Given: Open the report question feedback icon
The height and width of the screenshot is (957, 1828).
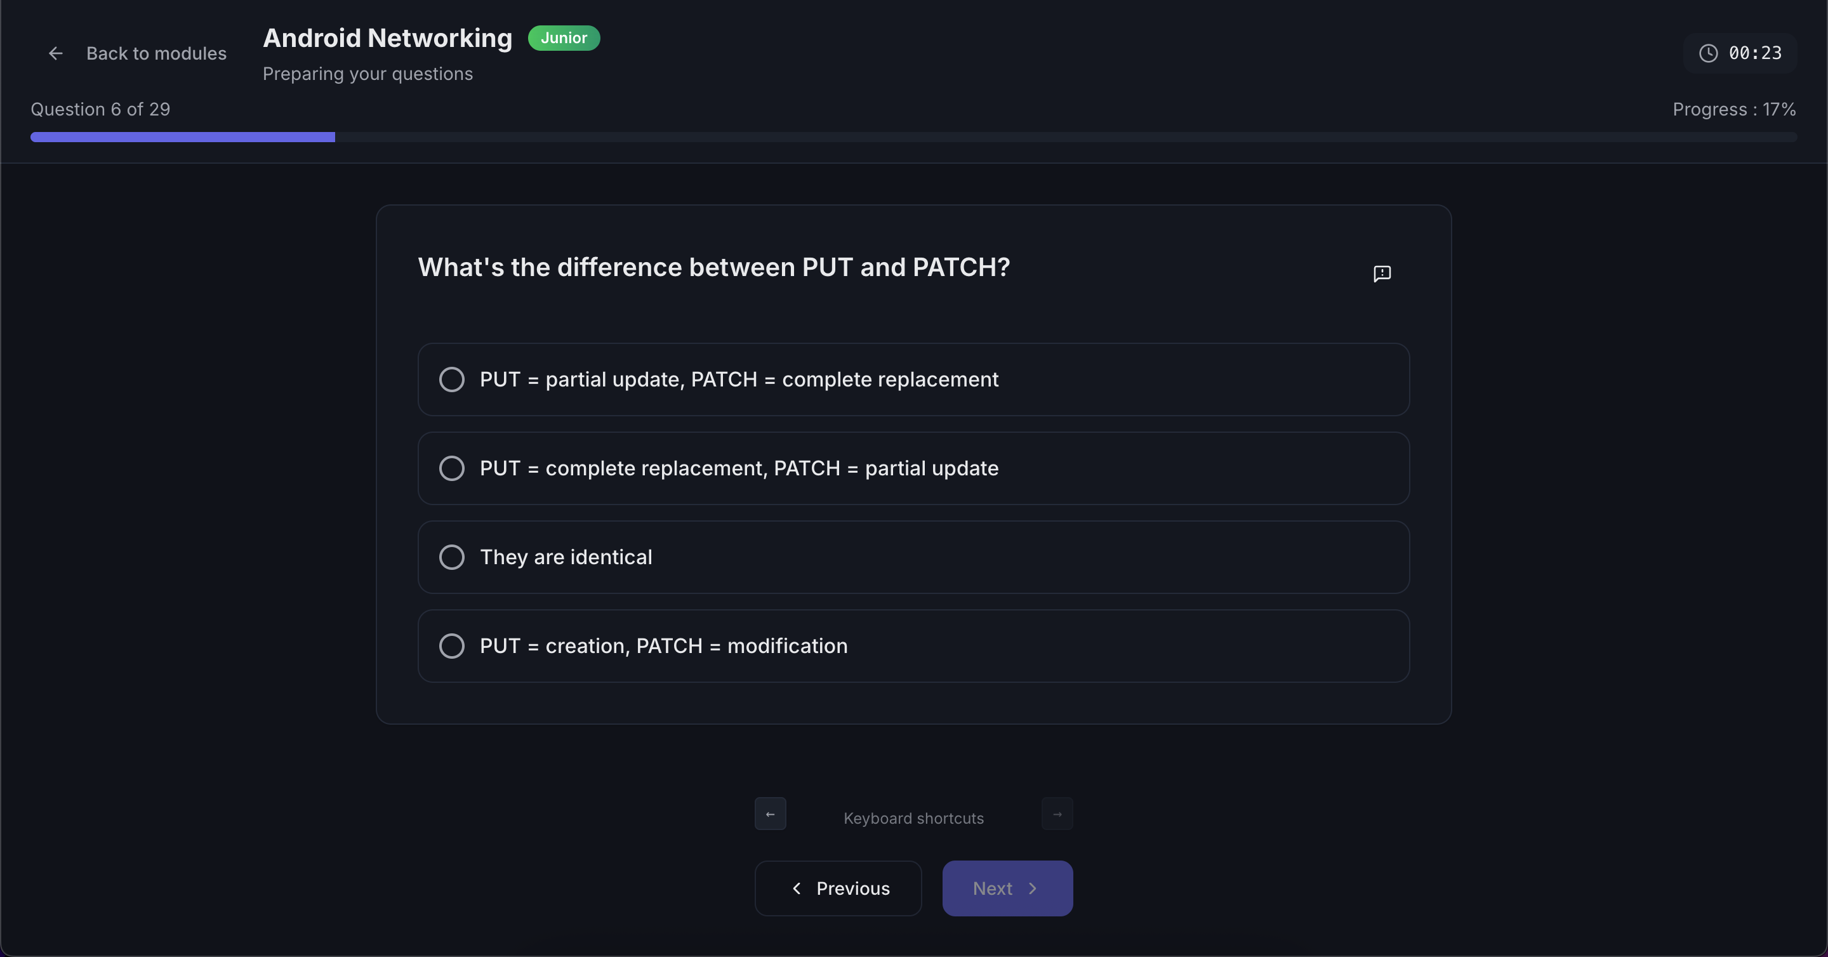Looking at the screenshot, I should pos(1382,274).
